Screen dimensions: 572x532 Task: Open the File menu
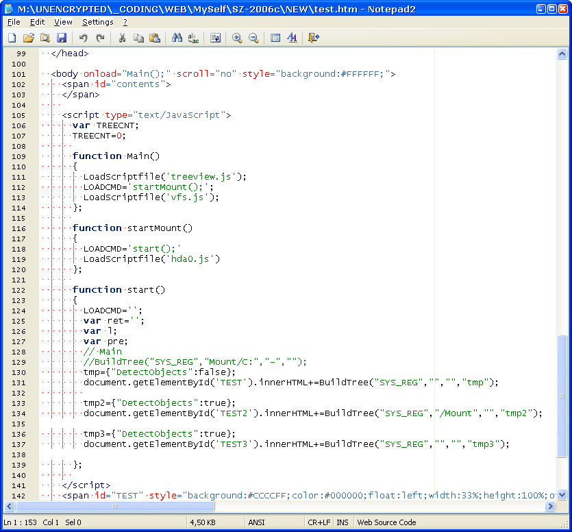tap(14, 22)
